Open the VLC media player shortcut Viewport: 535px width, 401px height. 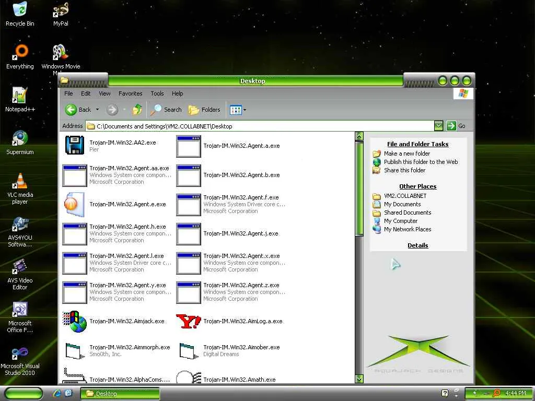[20, 188]
